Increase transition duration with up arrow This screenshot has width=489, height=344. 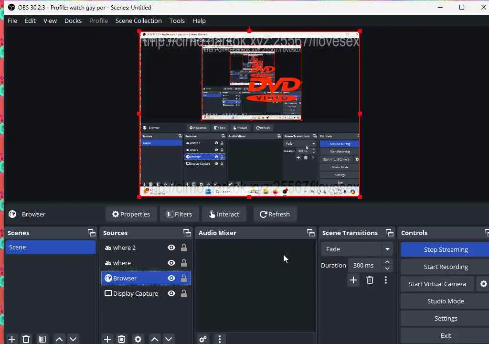(387, 262)
